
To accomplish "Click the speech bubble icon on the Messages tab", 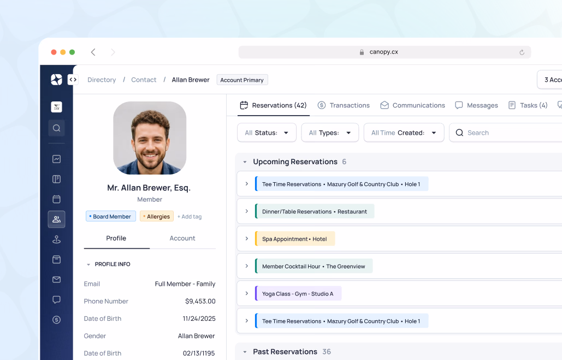I will 459,105.
